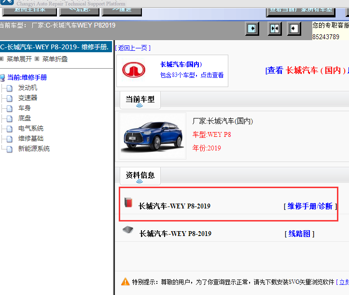Viewport: 349px width, 295px height.
Task: Click the 前进 forward button
Action: coord(122,12)
